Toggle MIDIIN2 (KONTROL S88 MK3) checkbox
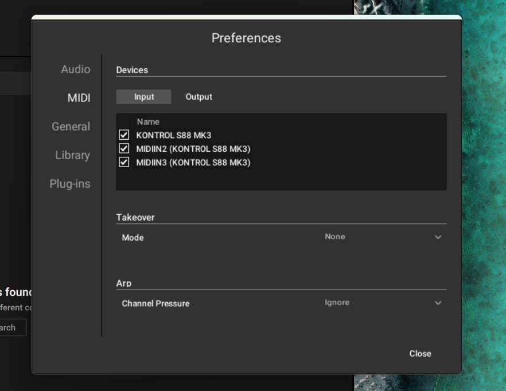 pos(124,148)
